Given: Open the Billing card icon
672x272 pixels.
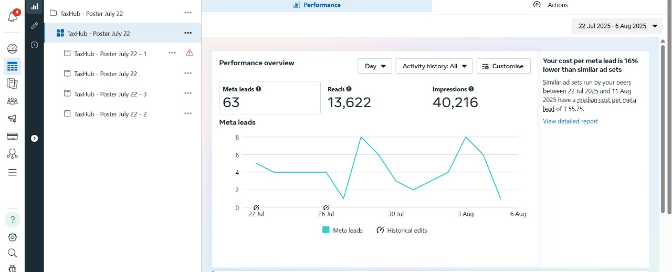Looking at the screenshot, I should 13,137.
